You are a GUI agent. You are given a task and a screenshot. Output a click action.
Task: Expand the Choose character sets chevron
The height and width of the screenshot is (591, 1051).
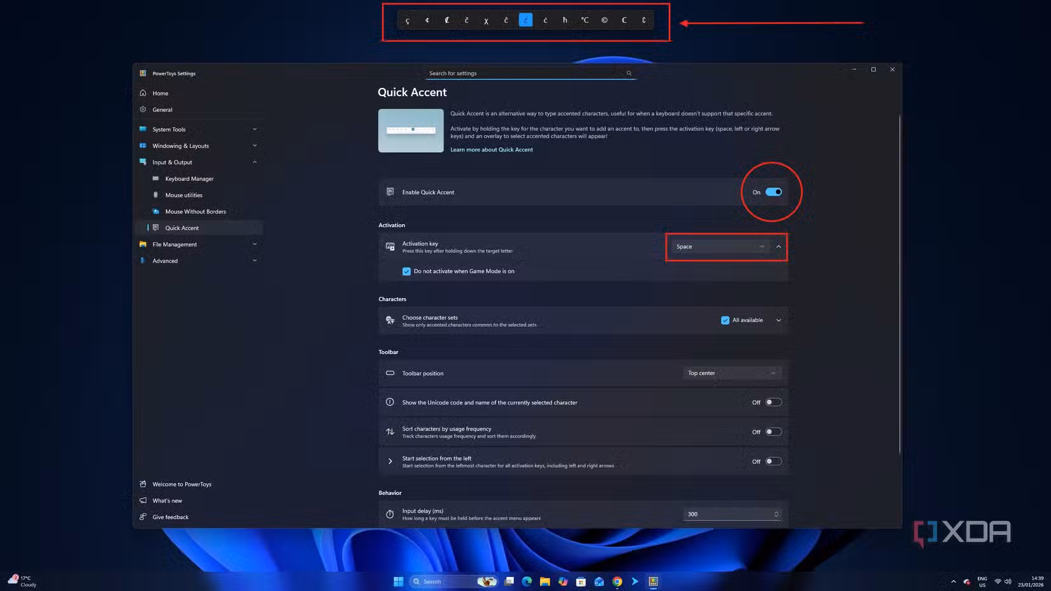(x=778, y=320)
